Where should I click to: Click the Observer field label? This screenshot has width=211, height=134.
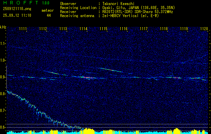(68, 4)
